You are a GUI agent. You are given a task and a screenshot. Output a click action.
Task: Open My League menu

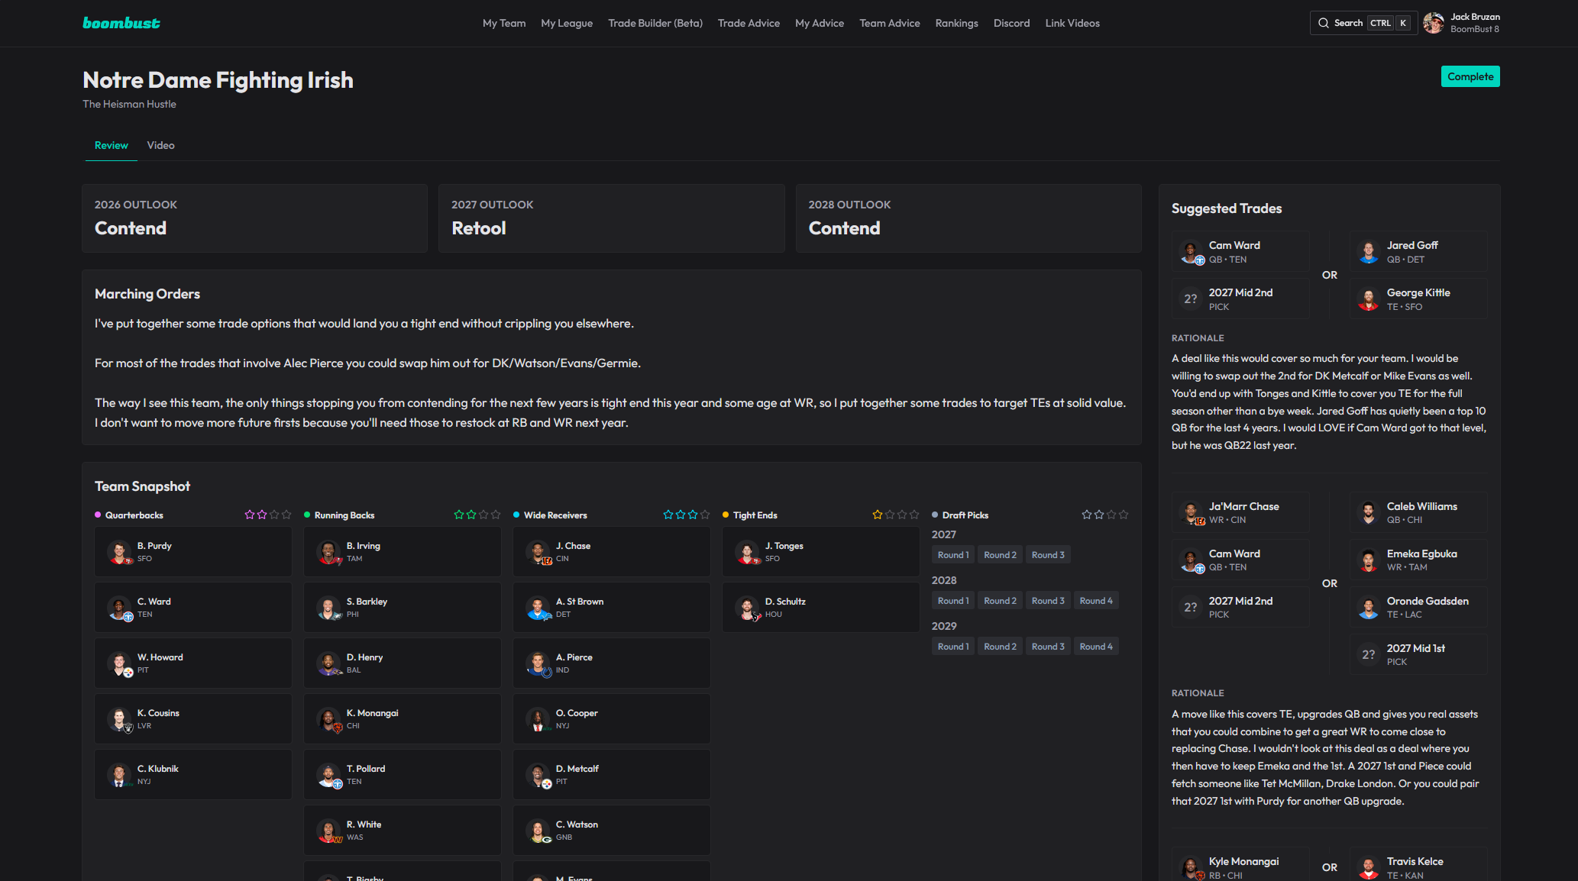(567, 23)
